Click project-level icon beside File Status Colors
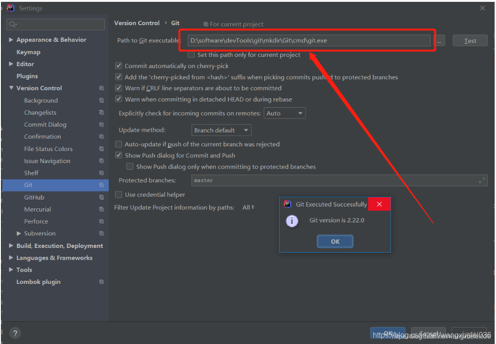 pos(101,149)
